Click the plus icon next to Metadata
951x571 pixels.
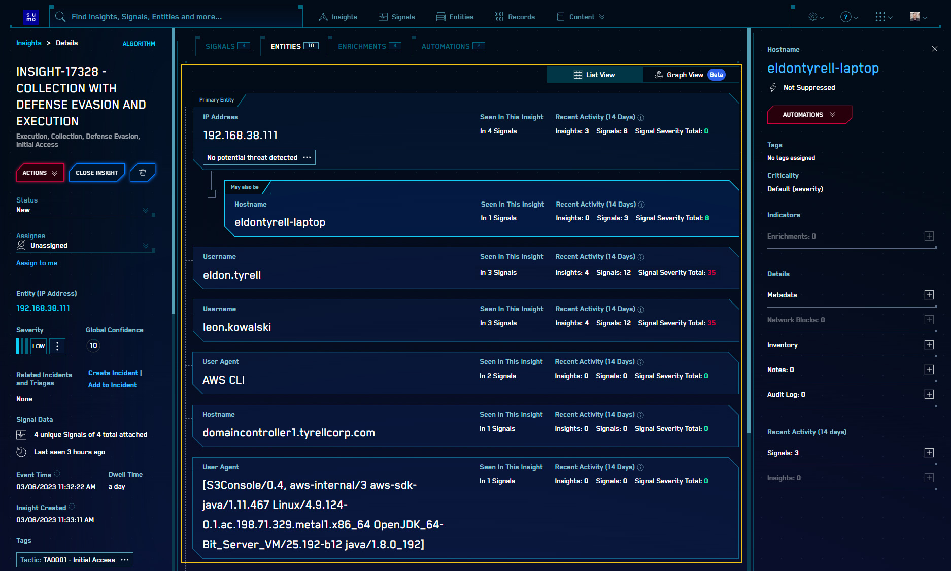click(929, 295)
